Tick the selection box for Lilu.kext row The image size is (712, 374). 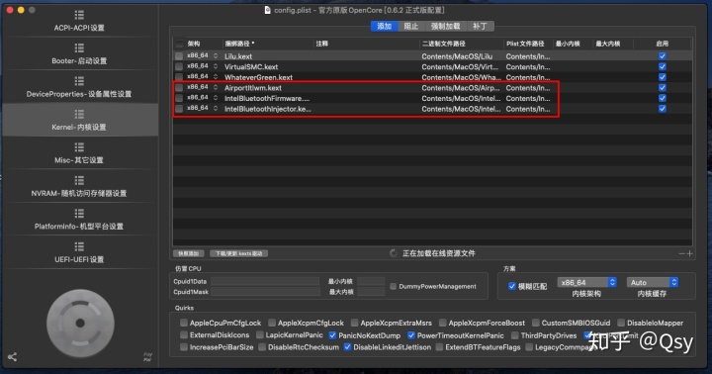(179, 55)
